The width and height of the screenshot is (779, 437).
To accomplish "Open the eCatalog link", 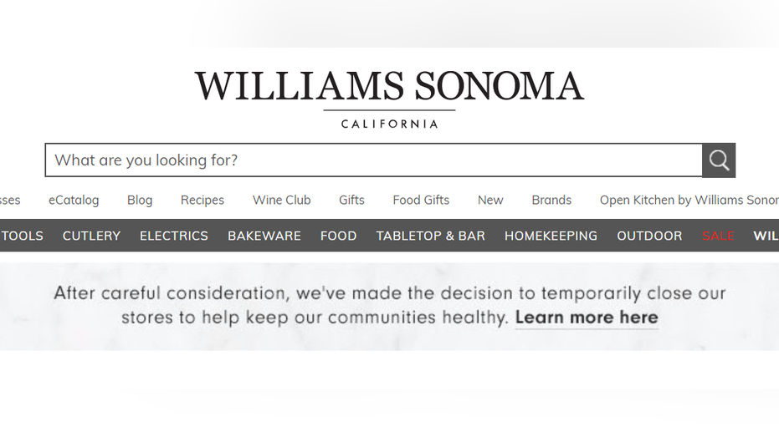I will [x=74, y=200].
